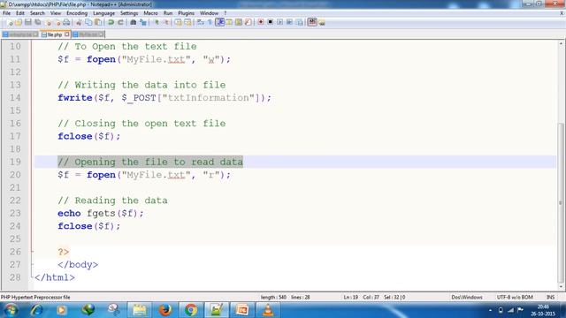Viewport: 566px width, 318px height.
Task: Open the ? help menu
Action: 226,13
